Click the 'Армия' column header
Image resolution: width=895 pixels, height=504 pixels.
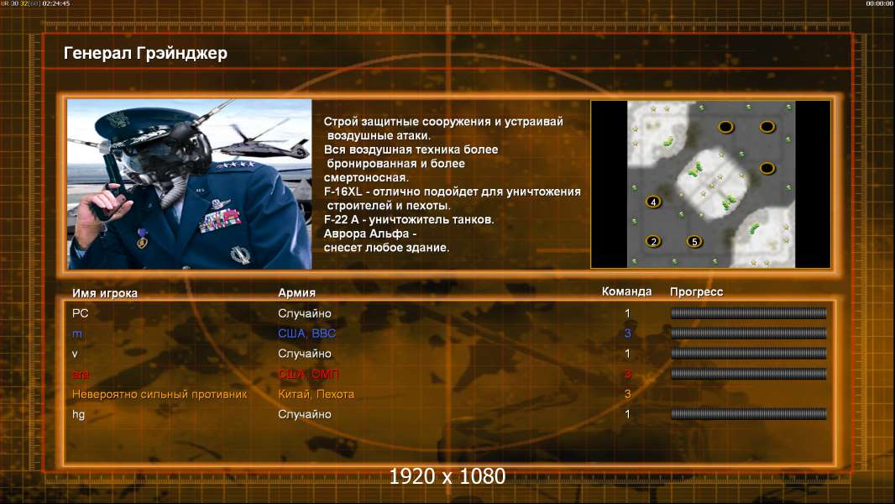[297, 293]
